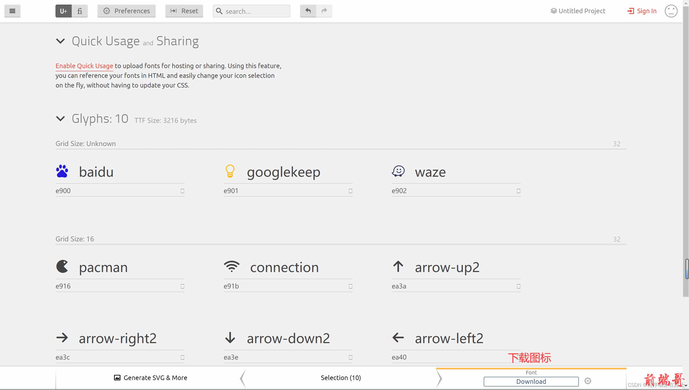The width and height of the screenshot is (689, 390).
Task: Open font download settings gear
Action: click(588, 381)
